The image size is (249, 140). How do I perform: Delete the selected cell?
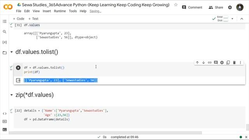coord(234,63)
